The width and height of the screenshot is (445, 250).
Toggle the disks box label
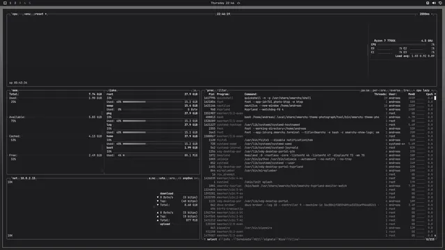click(x=113, y=90)
